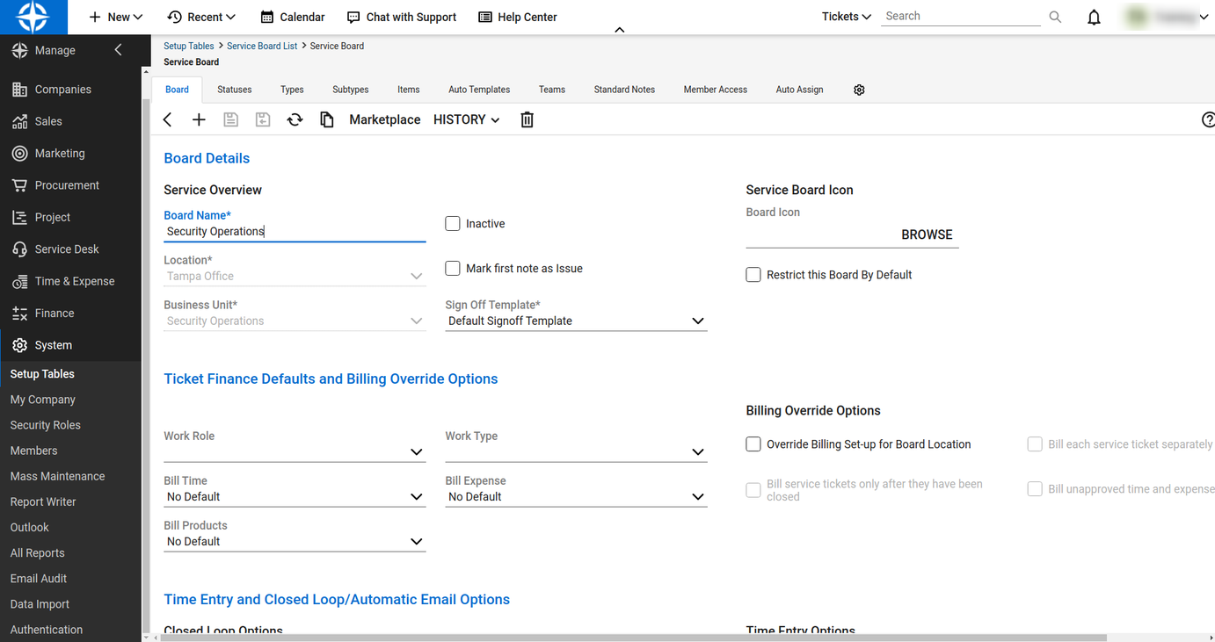The height and width of the screenshot is (642, 1215).
Task: Click the copy board icon
Action: click(x=327, y=119)
